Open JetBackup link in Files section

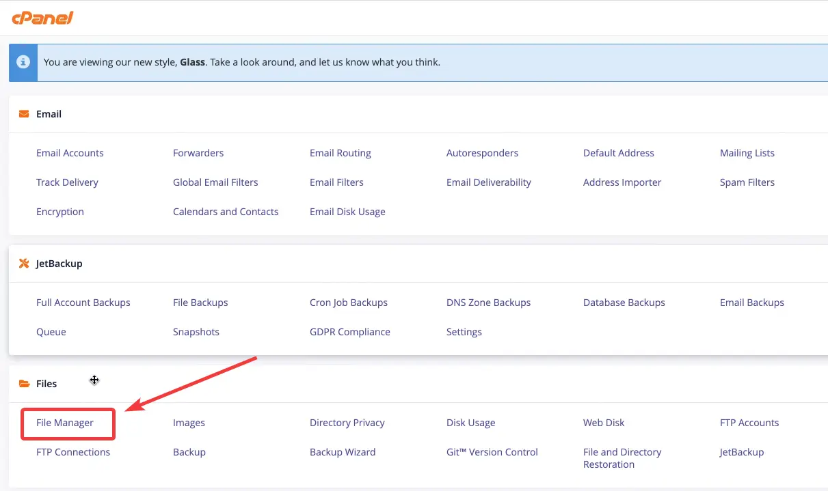pos(742,452)
